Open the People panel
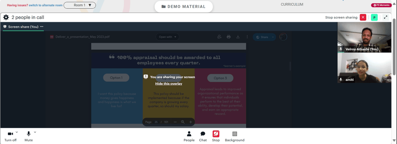 coord(189,136)
